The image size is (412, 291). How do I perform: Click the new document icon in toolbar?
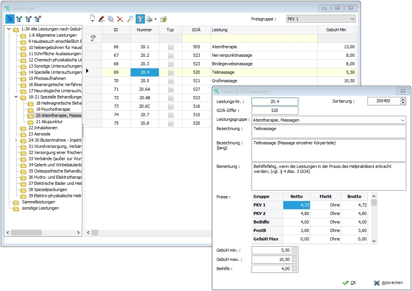[92, 19]
